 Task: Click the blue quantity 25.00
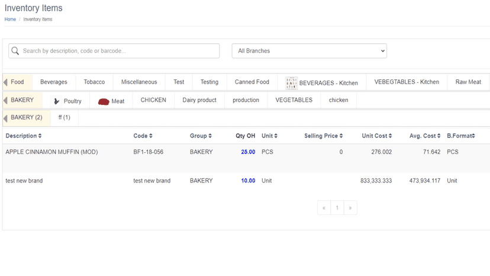pos(248,152)
